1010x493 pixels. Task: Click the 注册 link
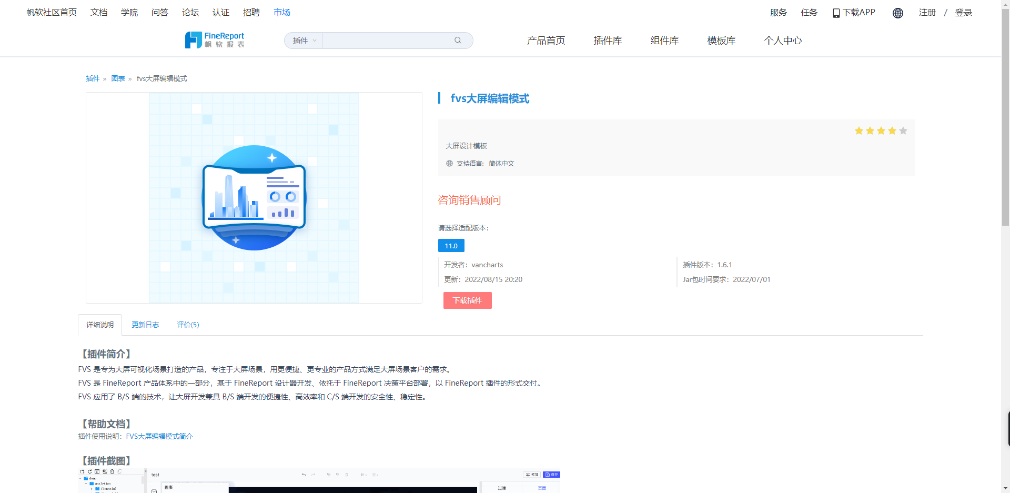[927, 13]
